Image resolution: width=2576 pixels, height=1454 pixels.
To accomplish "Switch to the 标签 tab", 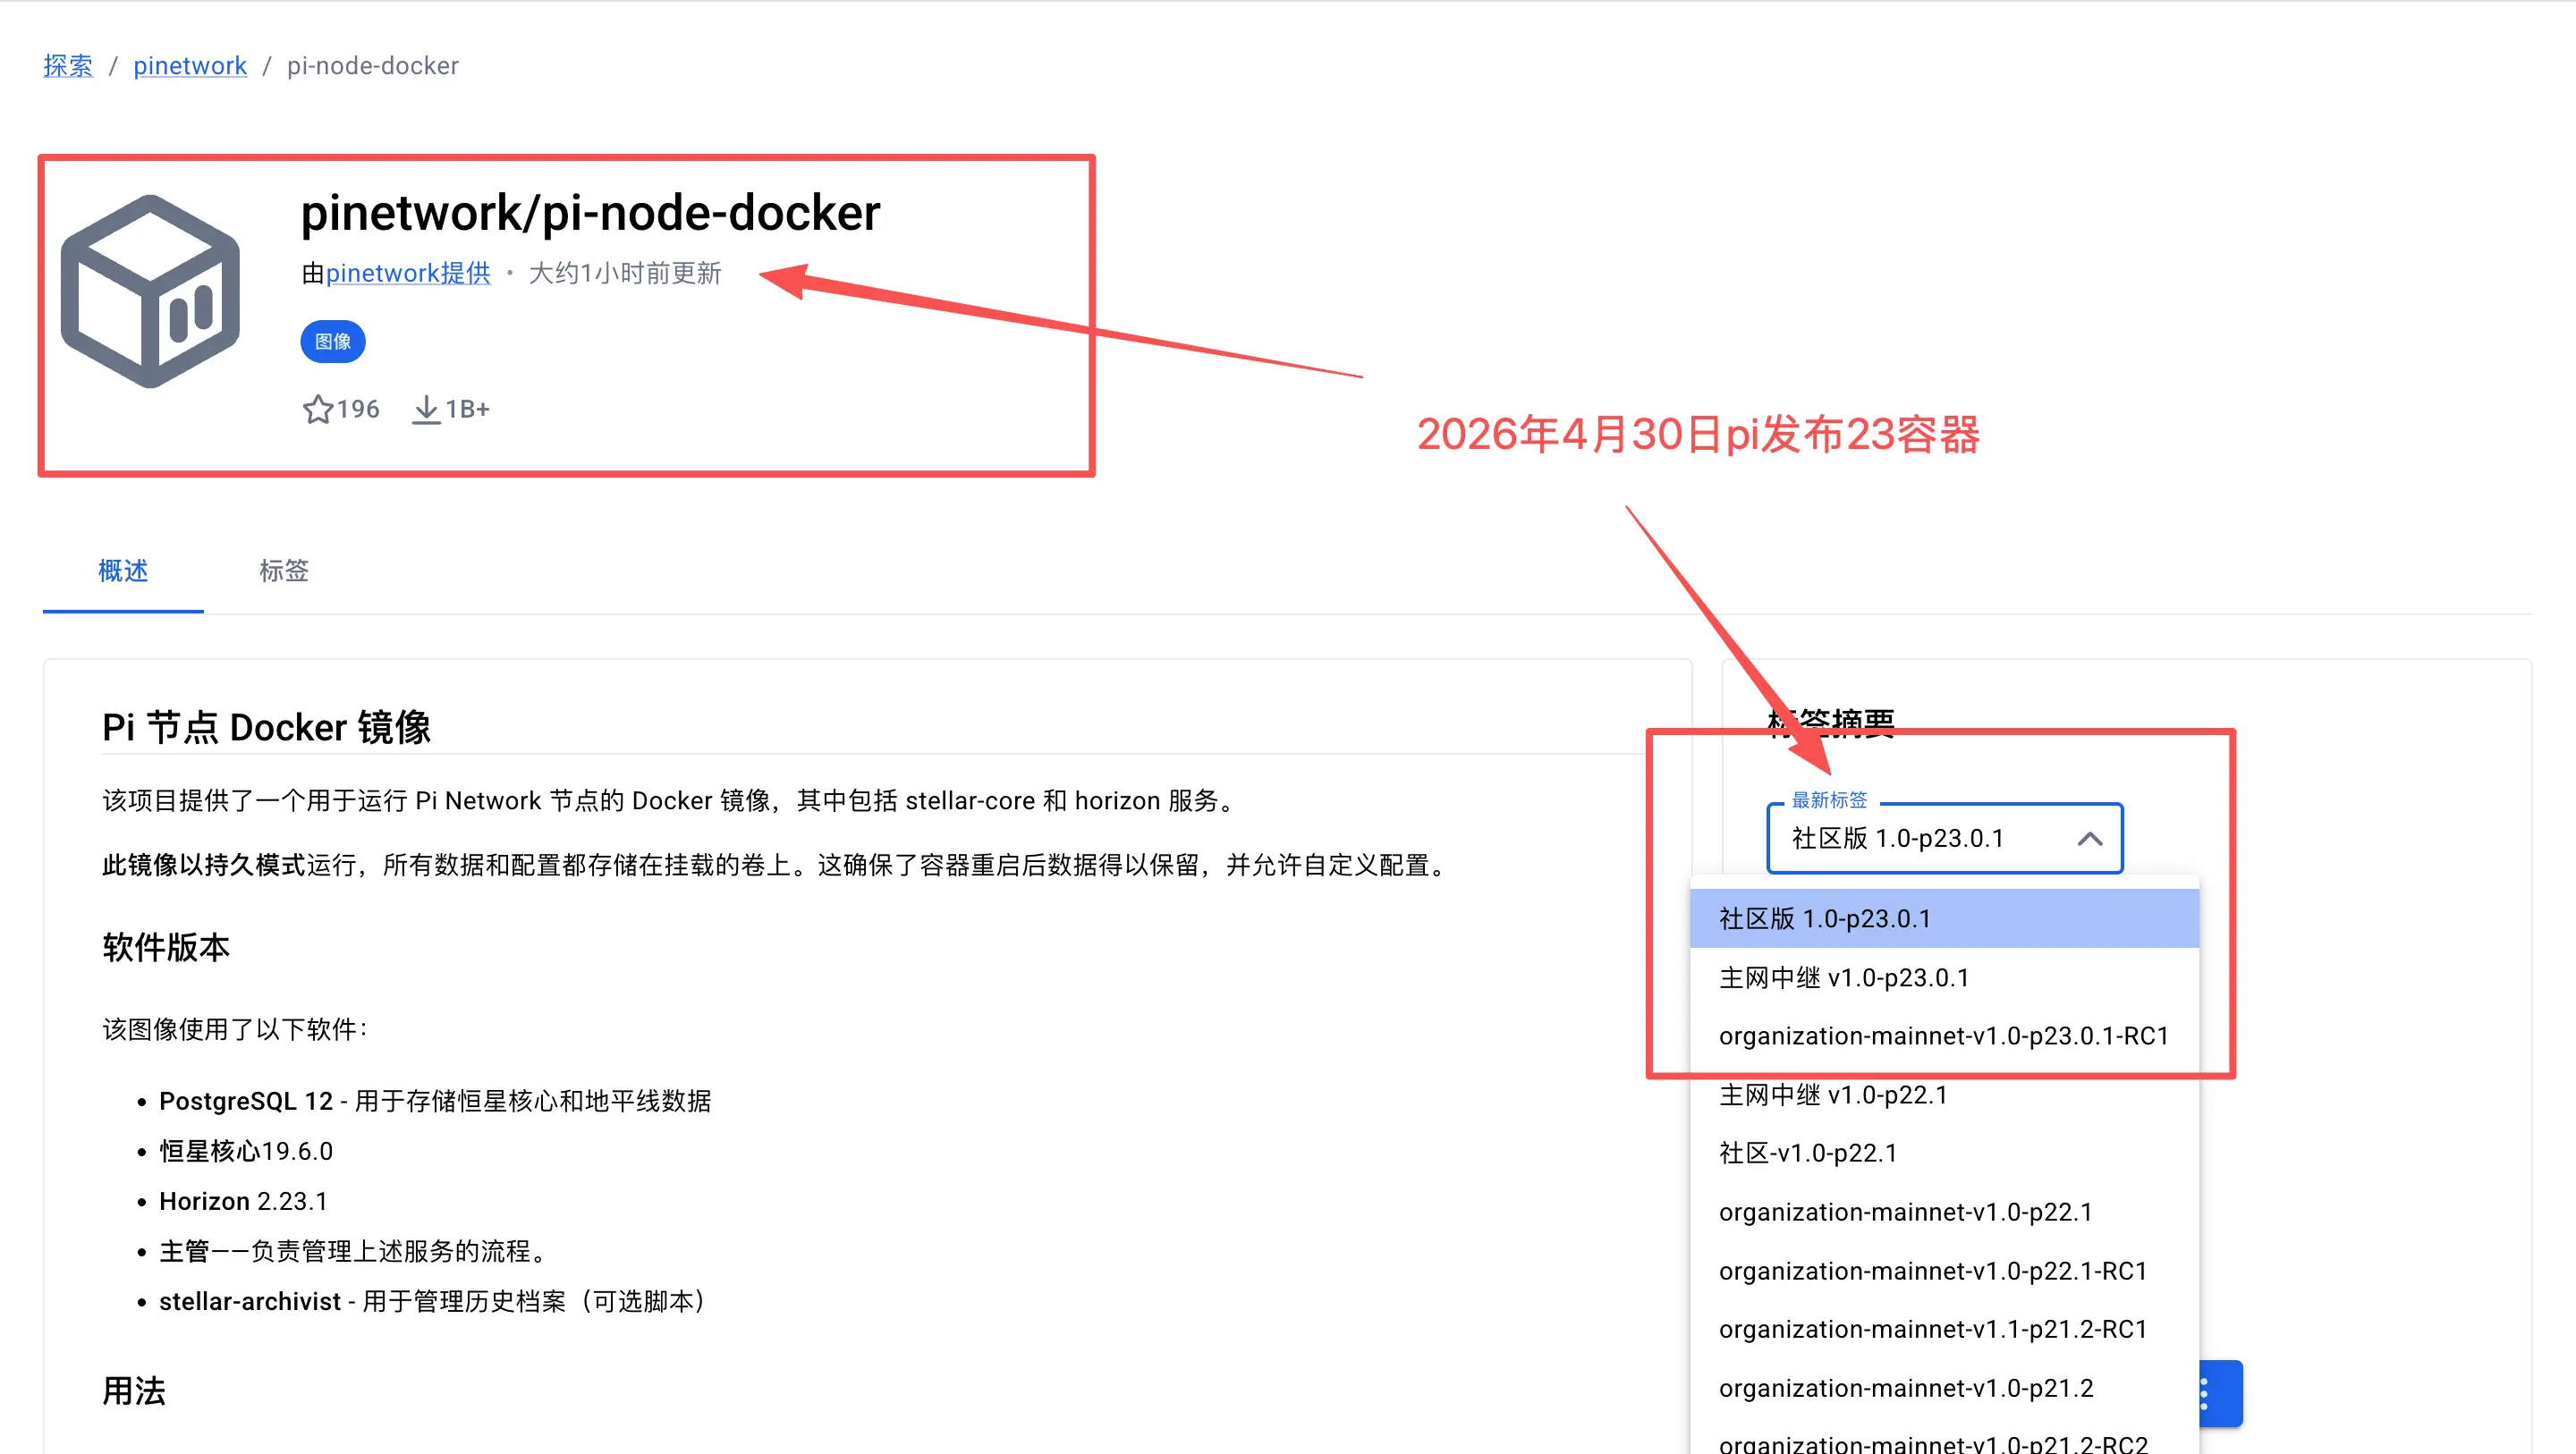I will [284, 571].
